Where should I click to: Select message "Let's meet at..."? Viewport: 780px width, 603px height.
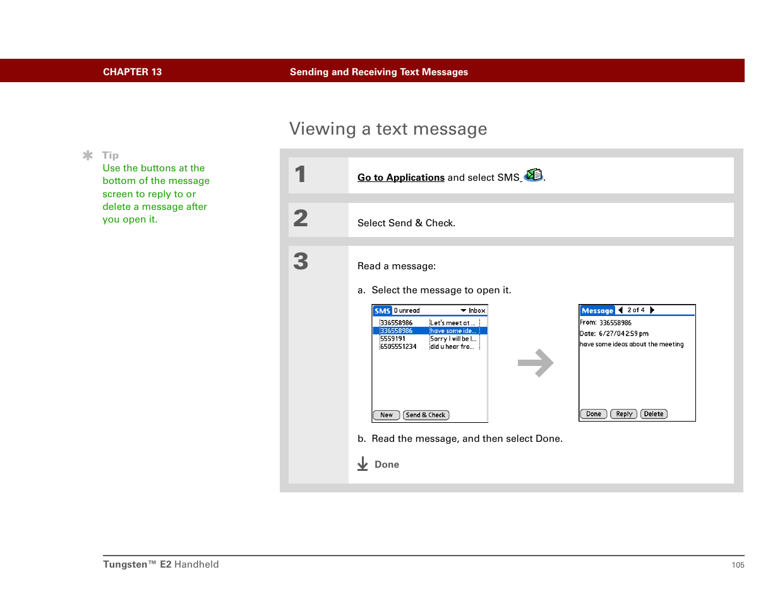click(x=453, y=323)
